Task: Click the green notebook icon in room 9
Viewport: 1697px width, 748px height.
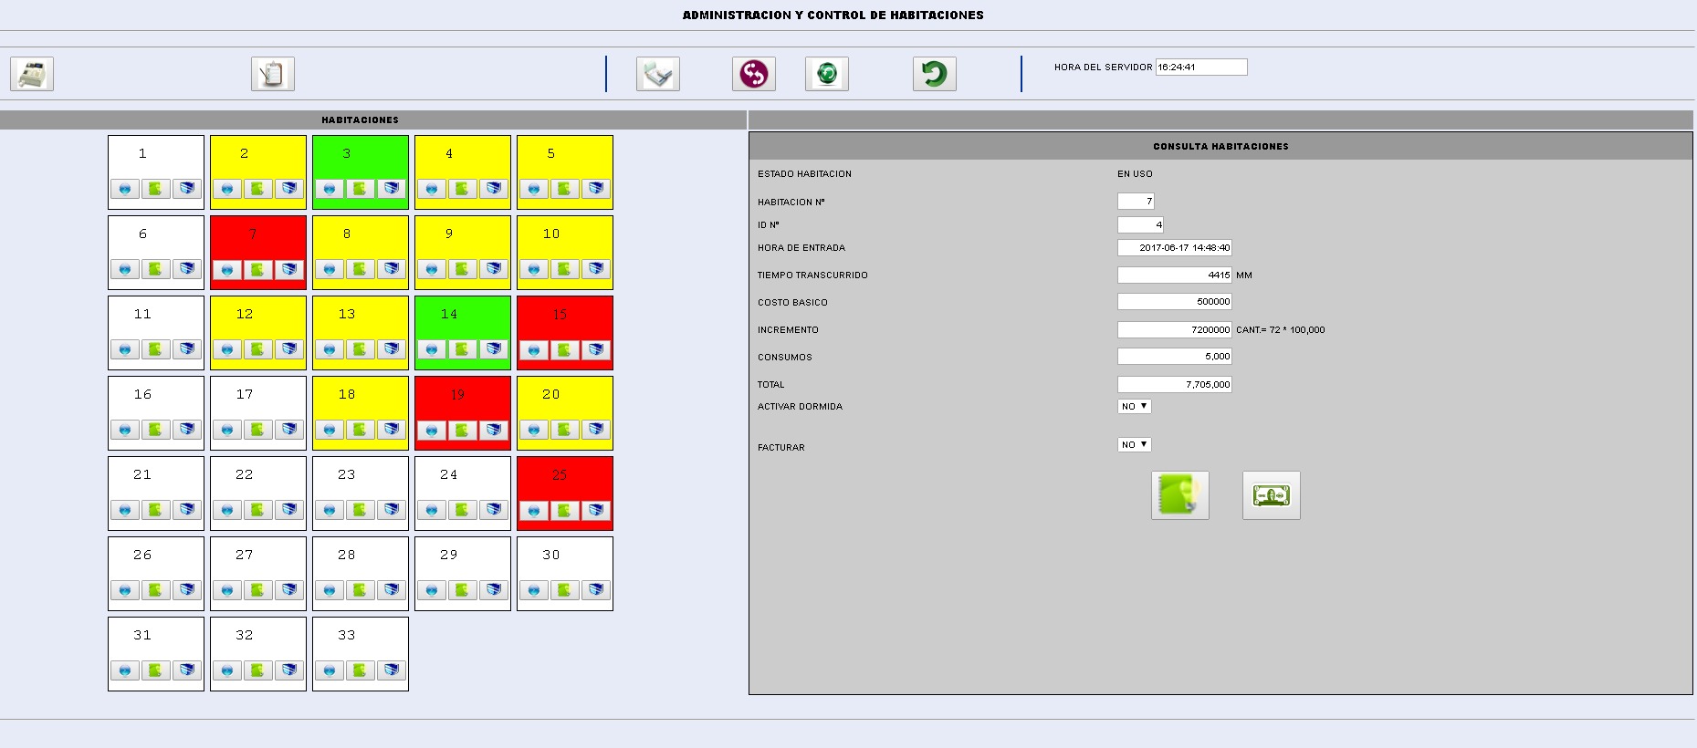Action: 463,269
